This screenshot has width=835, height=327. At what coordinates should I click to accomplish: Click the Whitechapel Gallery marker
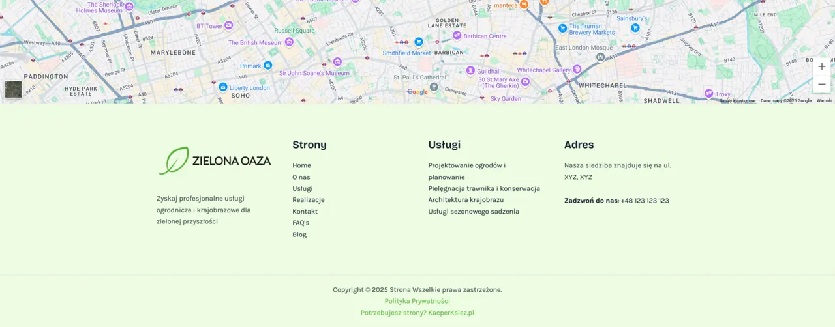pyautogui.click(x=576, y=70)
